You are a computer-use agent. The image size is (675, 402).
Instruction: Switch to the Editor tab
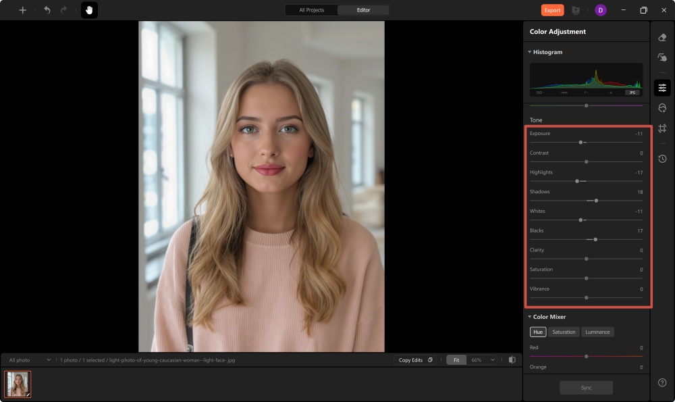[x=363, y=10]
